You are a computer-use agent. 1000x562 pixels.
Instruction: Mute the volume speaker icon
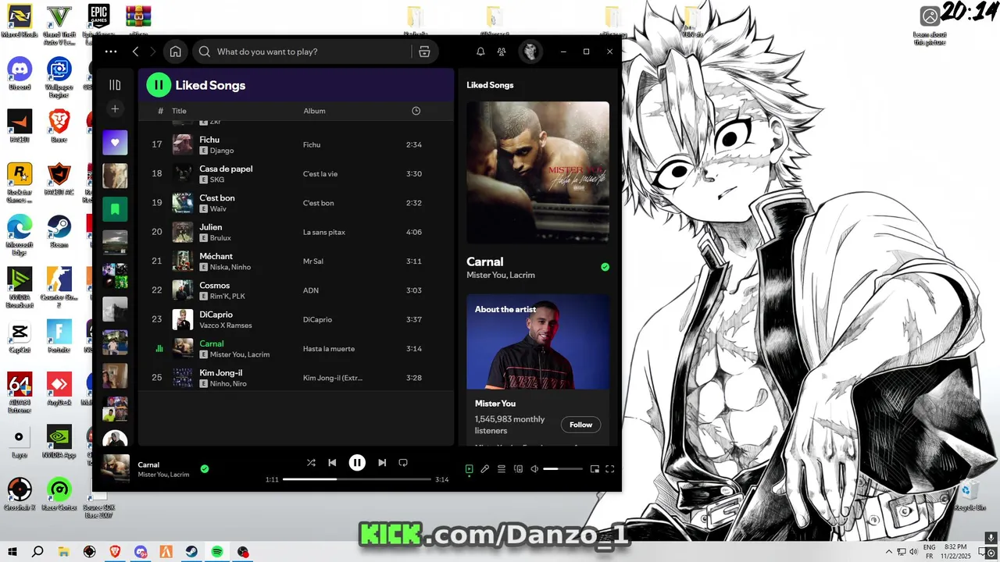point(534,469)
